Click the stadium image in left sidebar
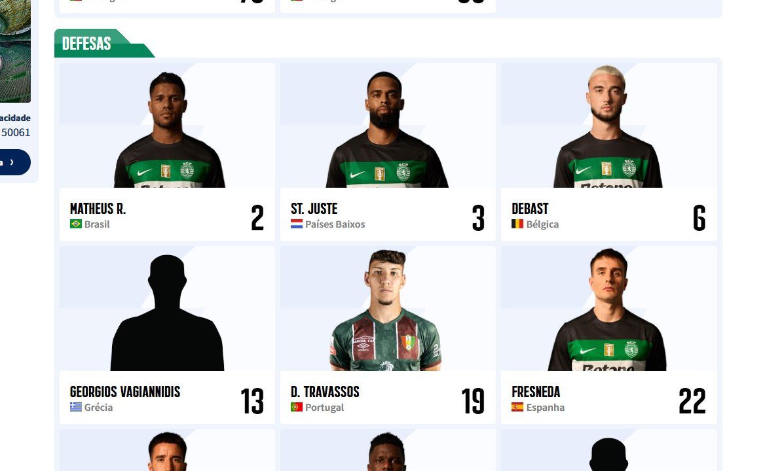This screenshot has height=471, width=784. tap(15, 51)
